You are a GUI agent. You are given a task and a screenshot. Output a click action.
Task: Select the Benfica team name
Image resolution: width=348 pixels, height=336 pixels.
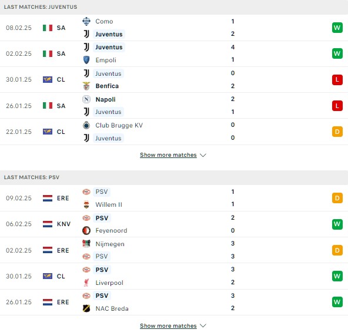pyautogui.click(x=107, y=86)
